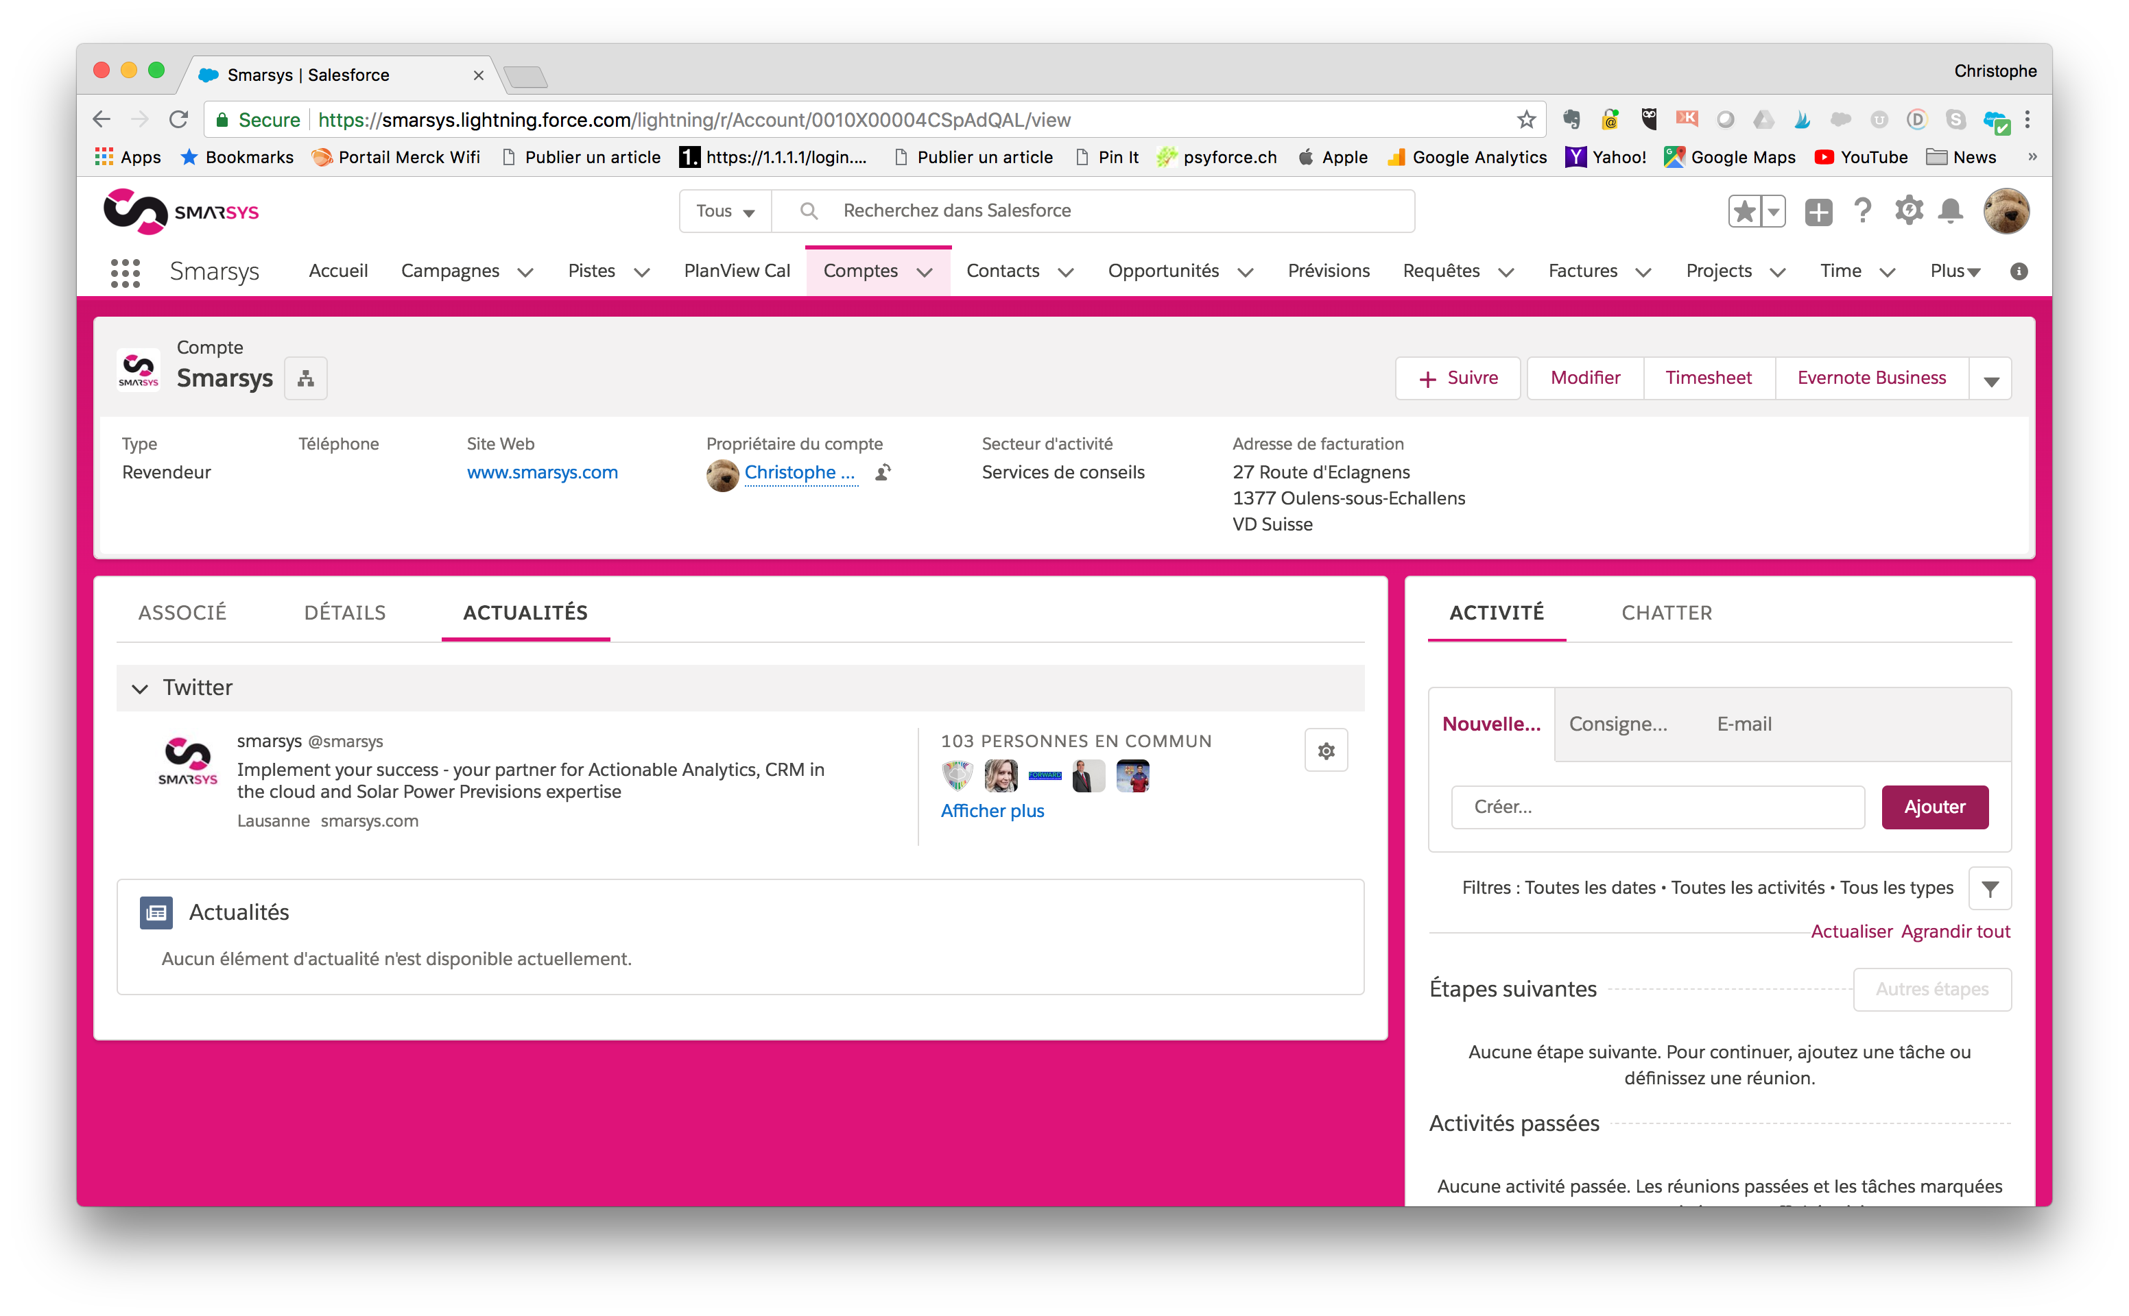Expand the Comptes tab chevron
Screen dimensions: 2129x1316
click(925, 272)
